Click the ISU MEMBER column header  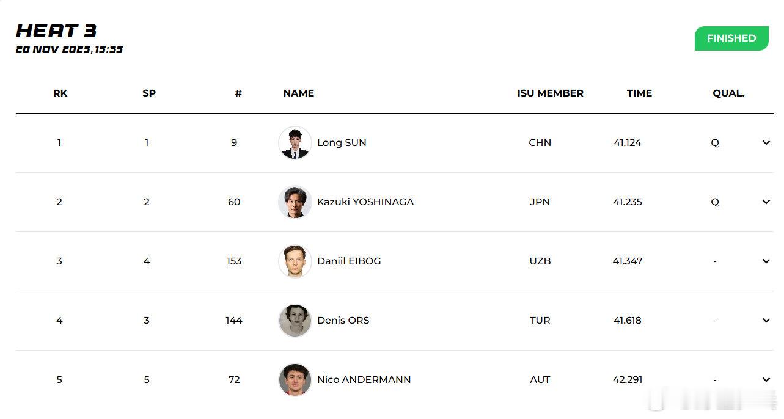pyautogui.click(x=550, y=93)
